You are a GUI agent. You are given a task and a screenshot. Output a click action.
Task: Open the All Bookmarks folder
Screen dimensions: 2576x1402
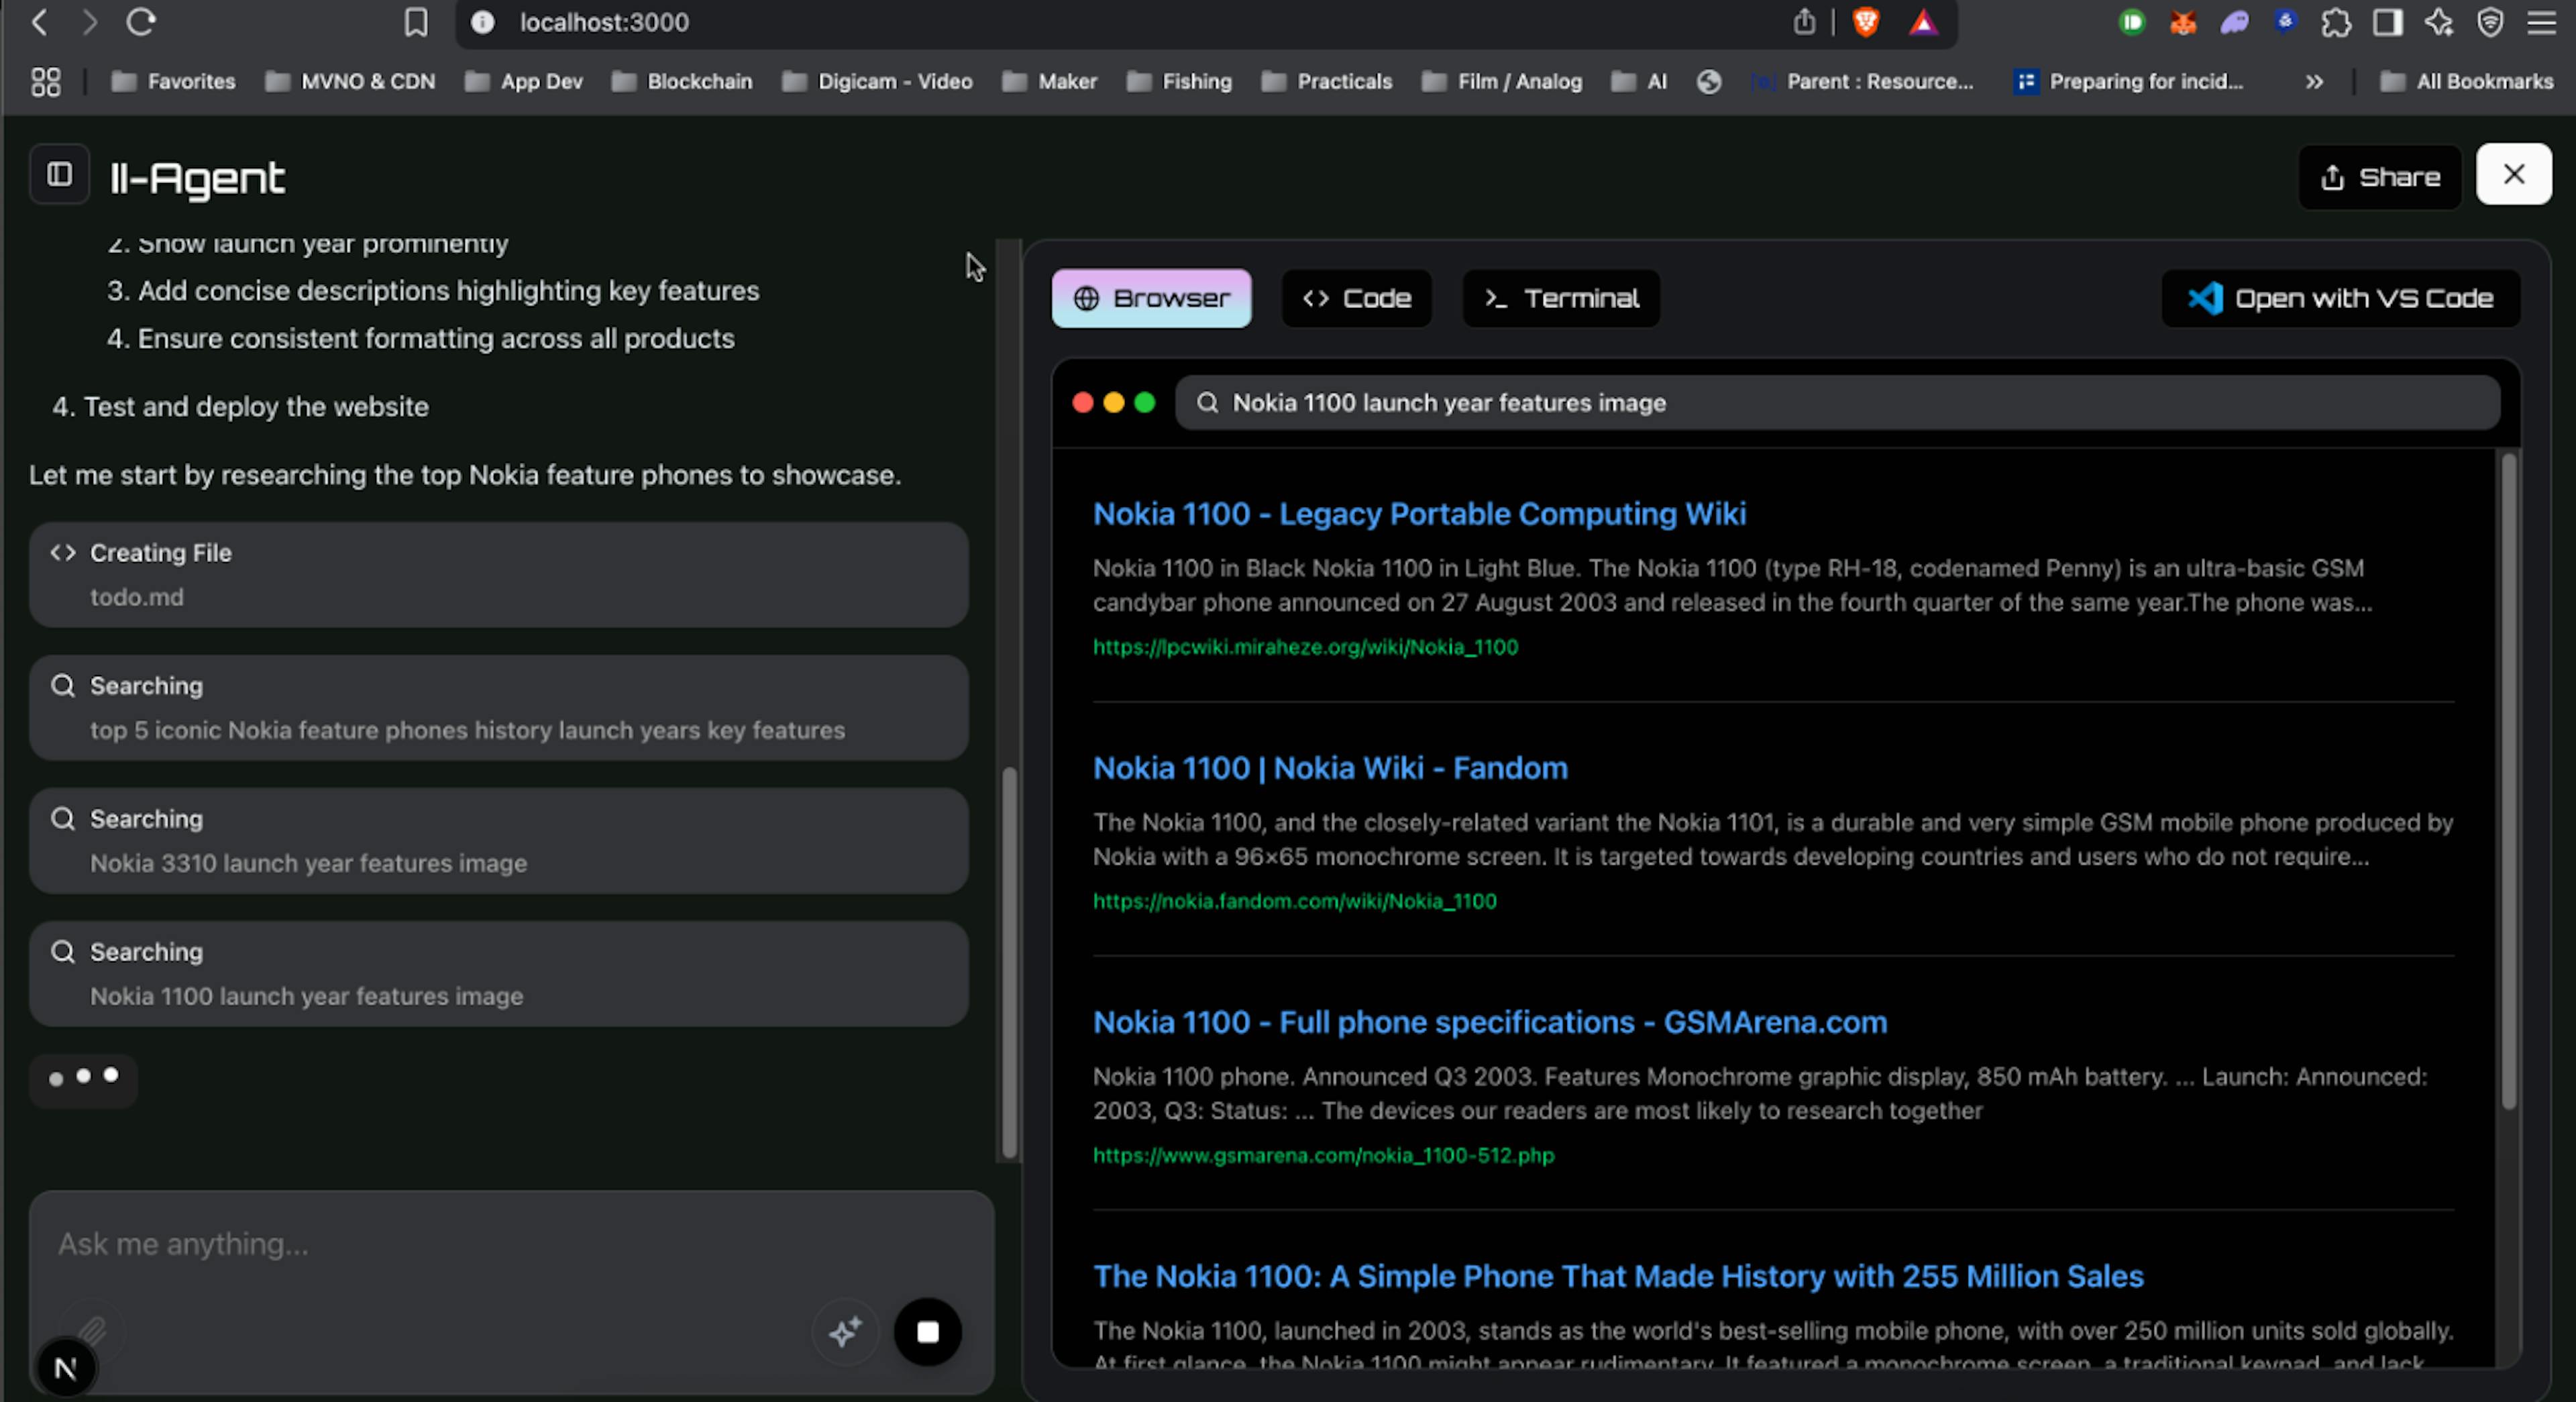pyautogui.click(x=2466, y=82)
